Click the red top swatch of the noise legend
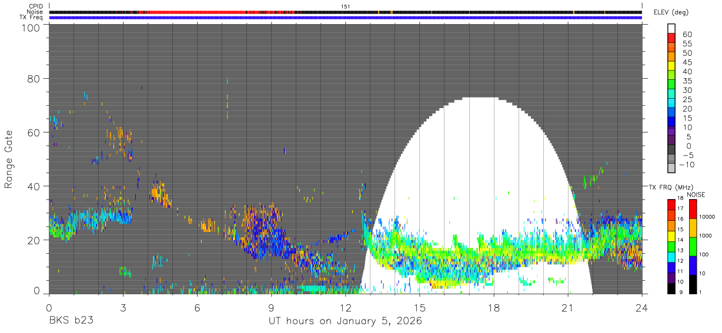Screen dimensions: 722x333 [693, 209]
